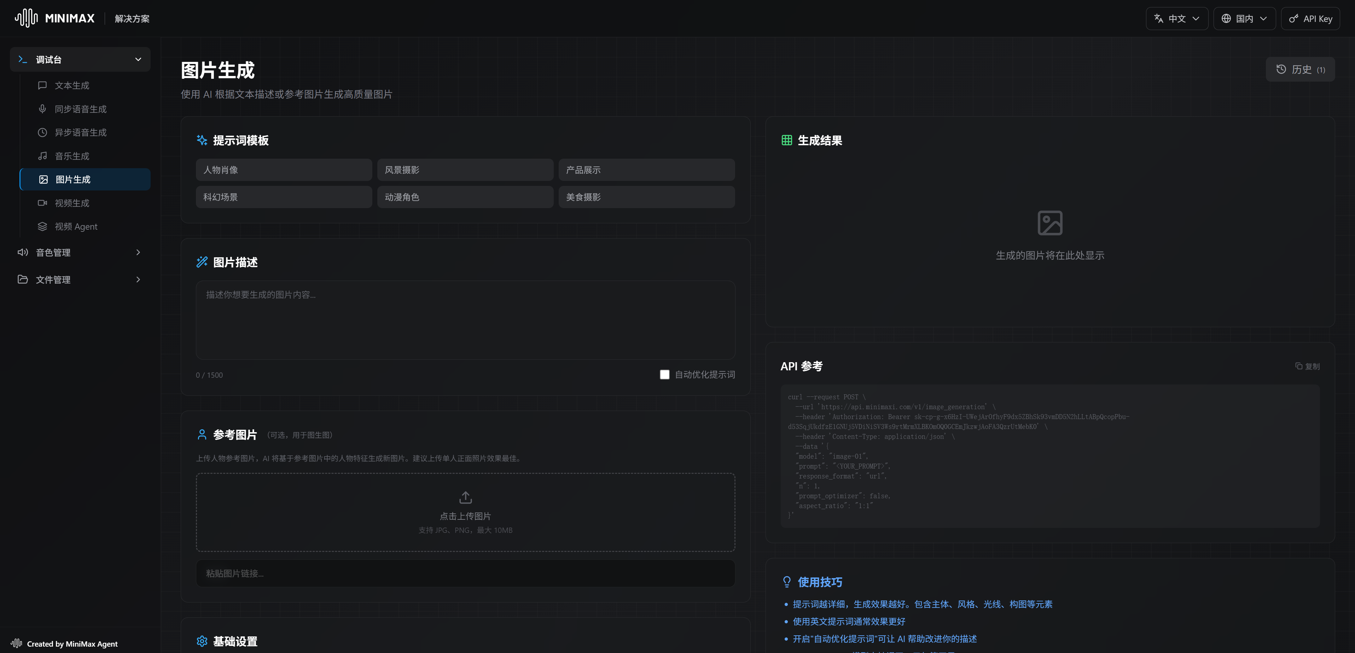The image size is (1355, 653).
Task: Click the Created by MiniMax Agent link
Action: coord(72,643)
